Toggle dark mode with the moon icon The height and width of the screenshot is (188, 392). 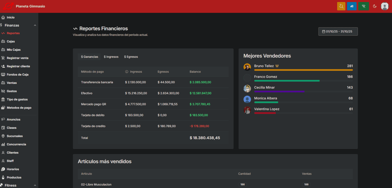375,6
